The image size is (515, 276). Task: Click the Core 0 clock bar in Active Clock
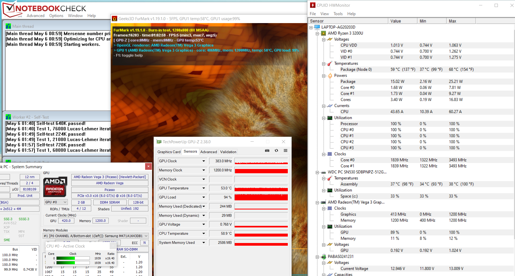(73, 258)
